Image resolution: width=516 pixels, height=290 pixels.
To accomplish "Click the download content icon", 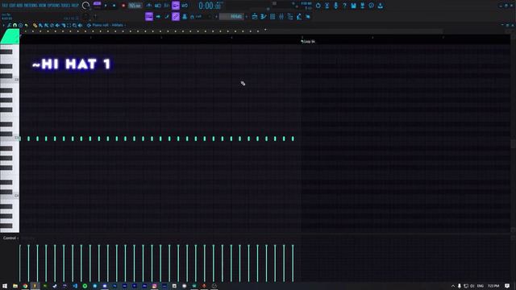I will [x=380, y=6].
